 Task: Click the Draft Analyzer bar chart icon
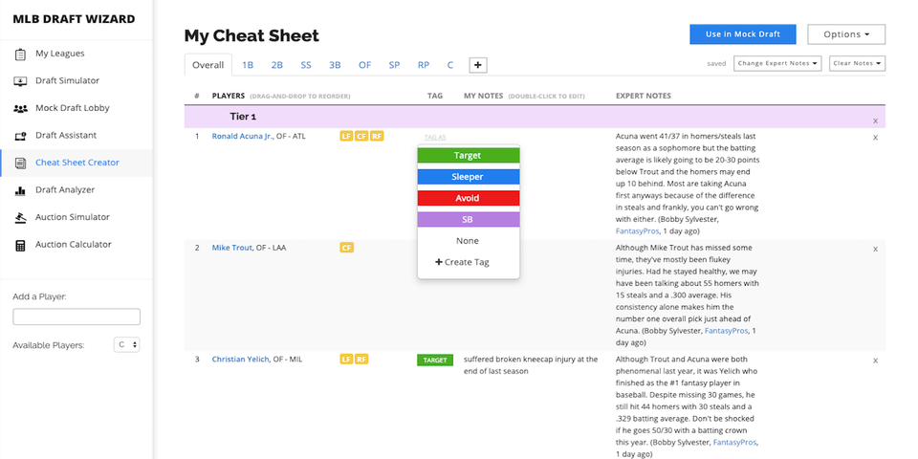point(20,190)
